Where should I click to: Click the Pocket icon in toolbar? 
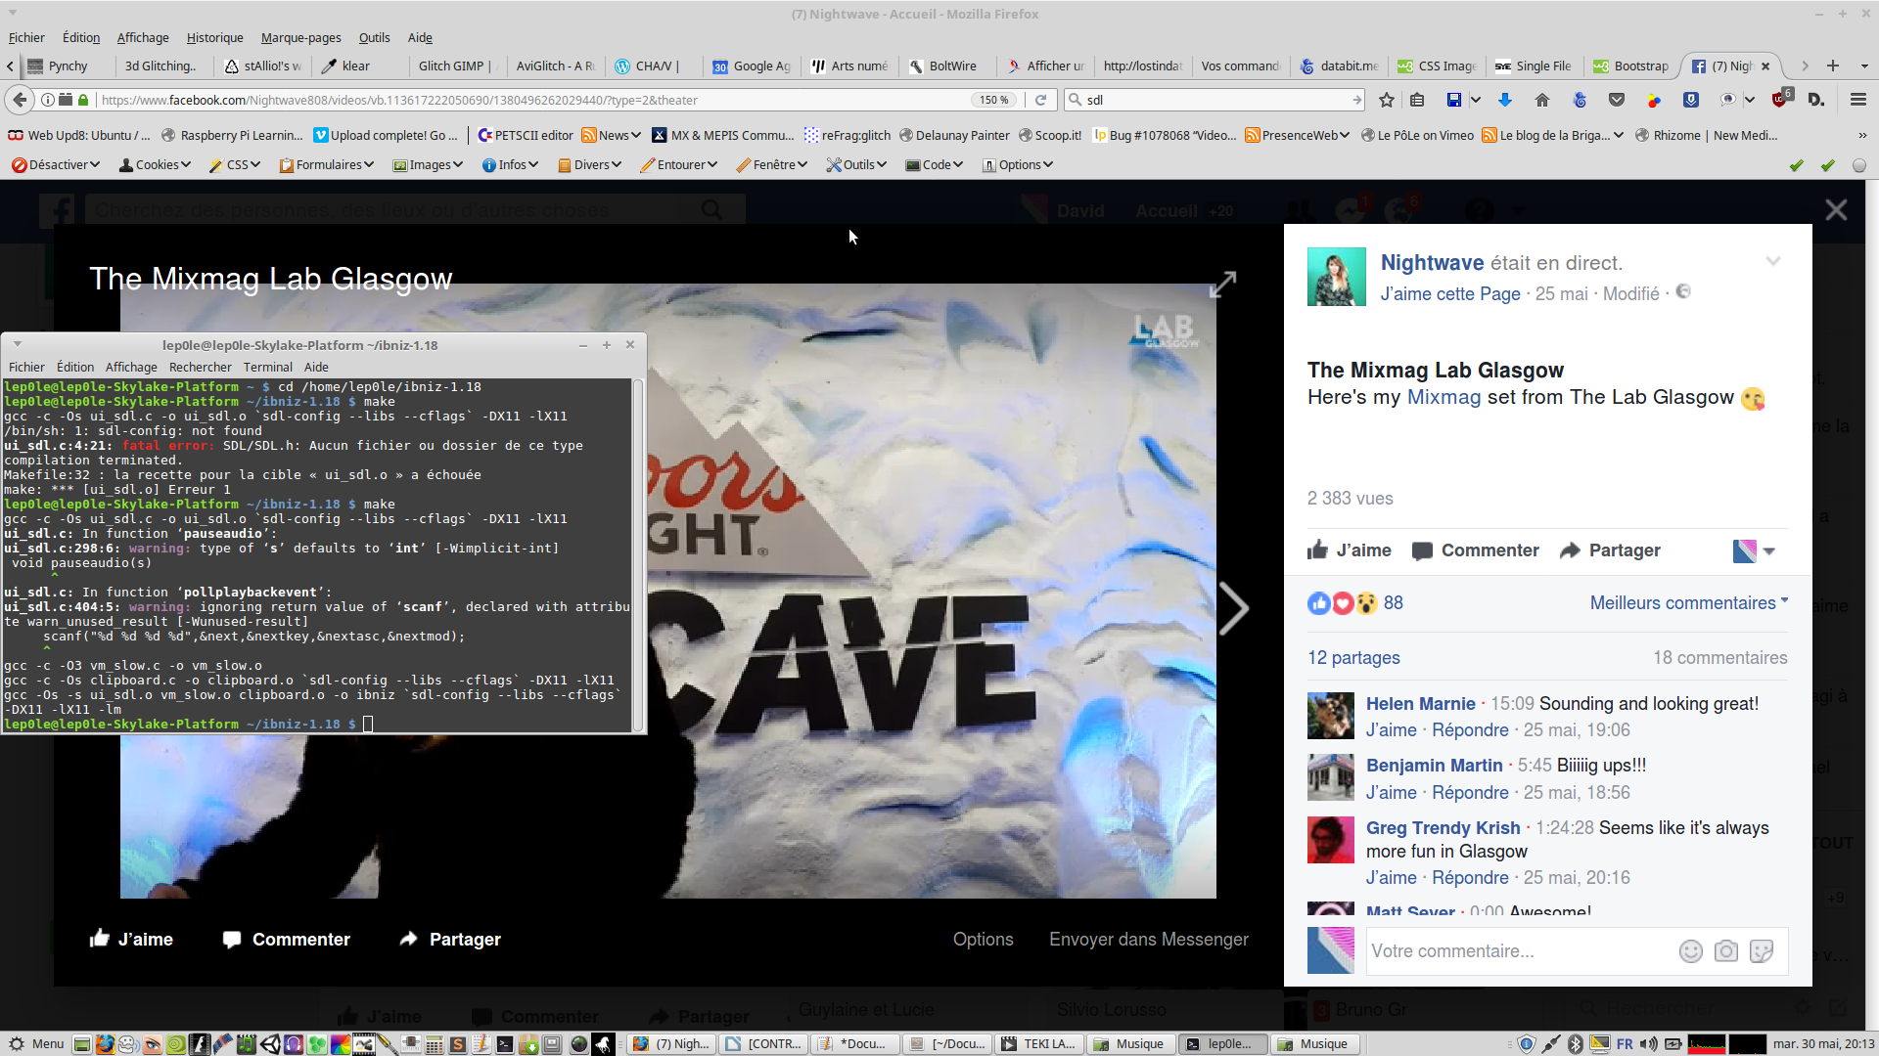[x=1617, y=100]
